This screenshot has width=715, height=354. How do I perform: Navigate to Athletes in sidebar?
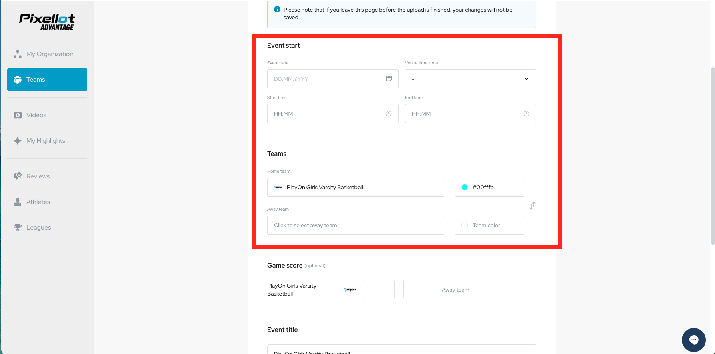point(38,202)
